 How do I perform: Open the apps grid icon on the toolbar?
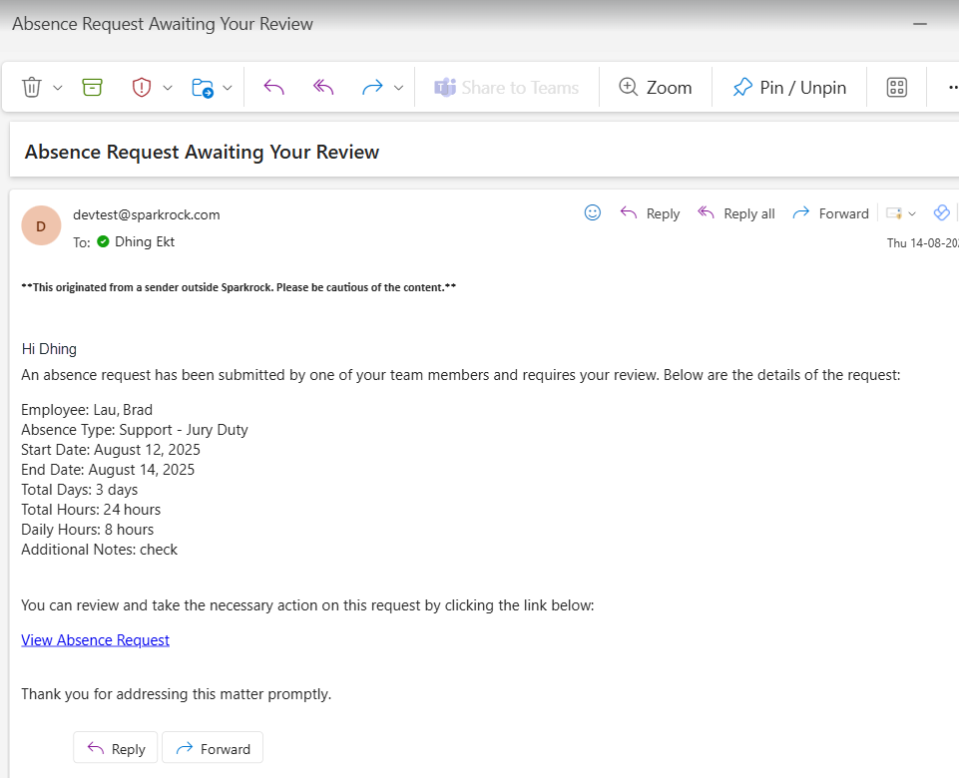pyautogui.click(x=896, y=87)
